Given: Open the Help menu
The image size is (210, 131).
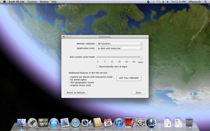Looking at the screenshot, I should point(54,2).
